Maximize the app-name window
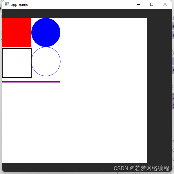Image resolution: width=174 pixels, height=174 pixels. tap(152, 4)
